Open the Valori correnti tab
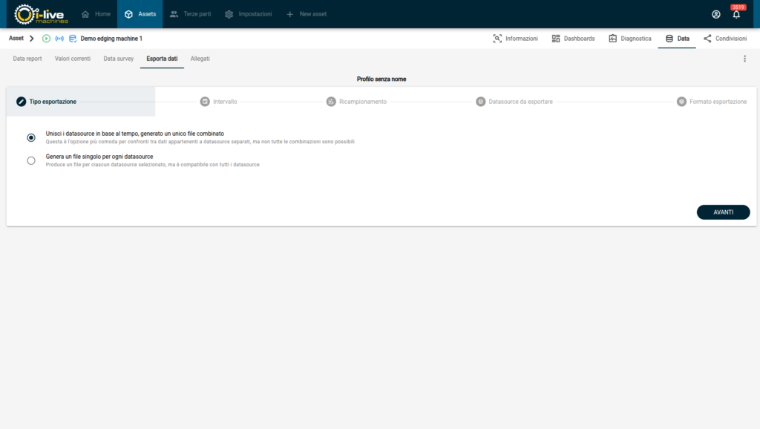760x429 pixels. [x=73, y=59]
